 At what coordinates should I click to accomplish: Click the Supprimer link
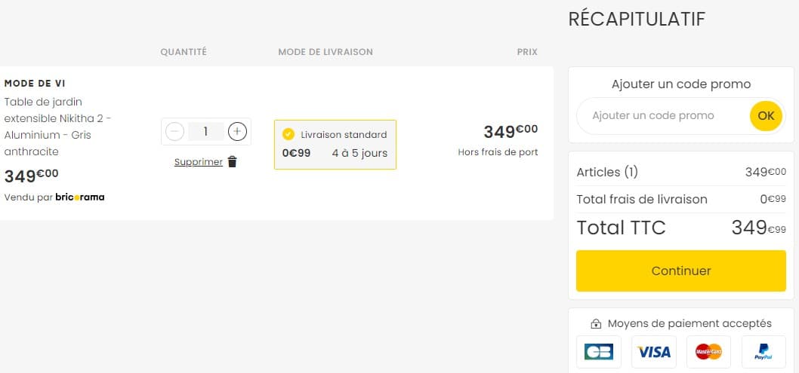pyautogui.click(x=198, y=162)
